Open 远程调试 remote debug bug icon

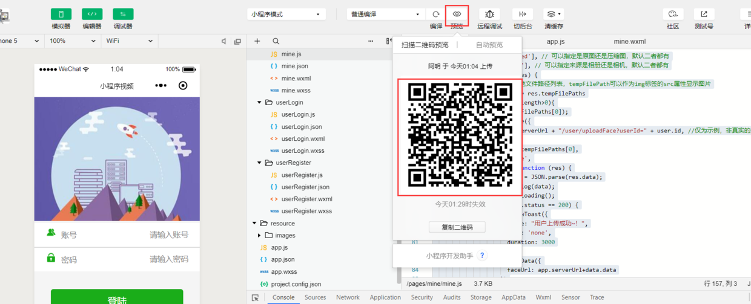pos(489,14)
